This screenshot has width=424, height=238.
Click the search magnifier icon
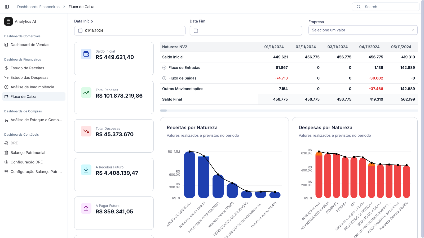click(359, 7)
